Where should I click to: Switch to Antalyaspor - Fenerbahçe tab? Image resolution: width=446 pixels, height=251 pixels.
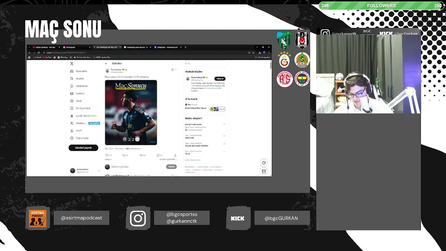168,47
